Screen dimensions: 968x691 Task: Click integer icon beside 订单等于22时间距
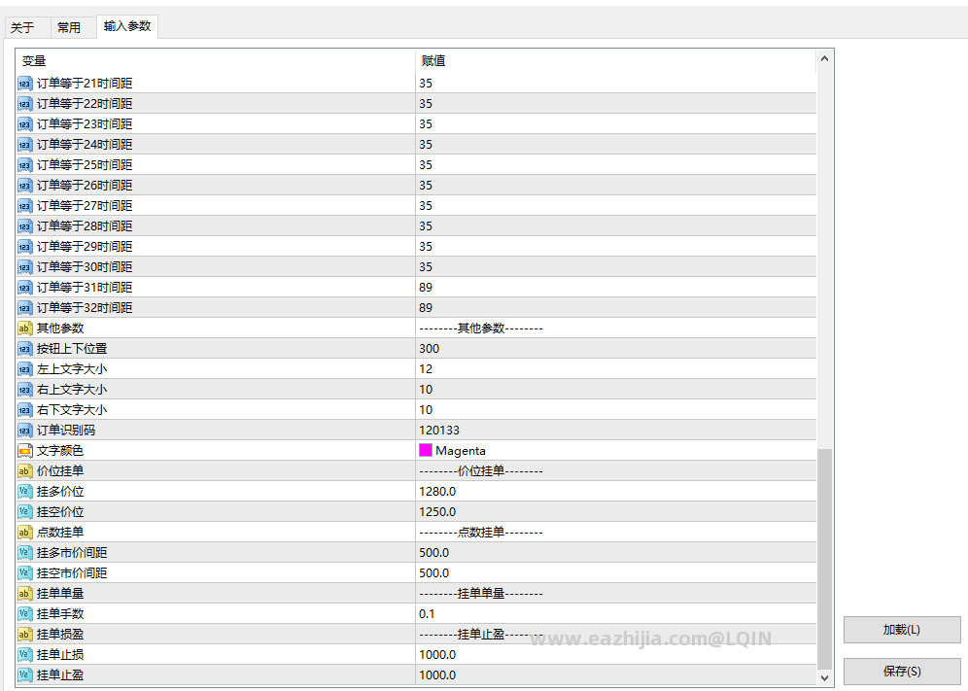tap(24, 104)
